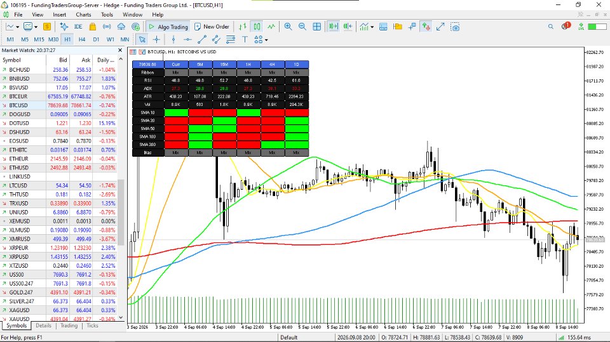Switch timeframe to H4
The height and width of the screenshot is (342, 610).
pos(82,39)
